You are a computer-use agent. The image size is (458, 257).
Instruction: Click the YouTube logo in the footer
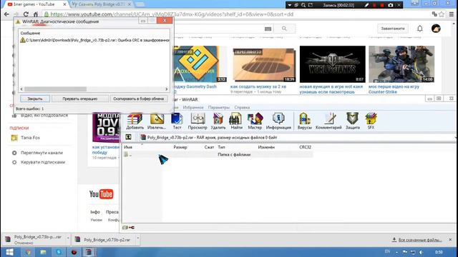[x=101, y=194]
